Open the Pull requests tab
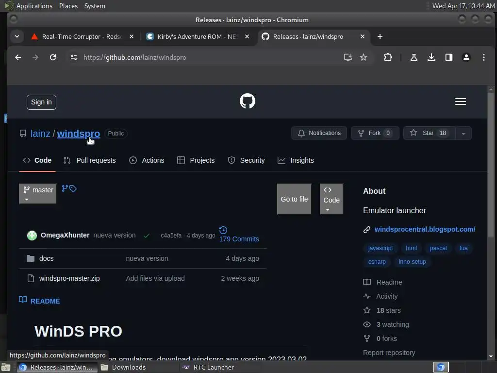497x373 pixels. 90,160
